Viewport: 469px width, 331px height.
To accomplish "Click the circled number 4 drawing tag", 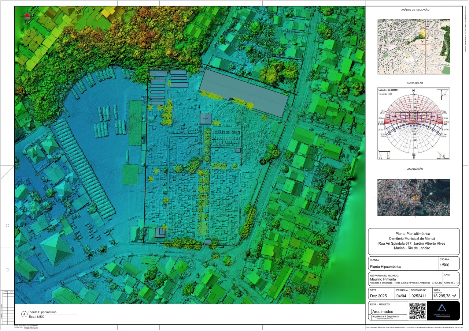I will pos(24,314).
